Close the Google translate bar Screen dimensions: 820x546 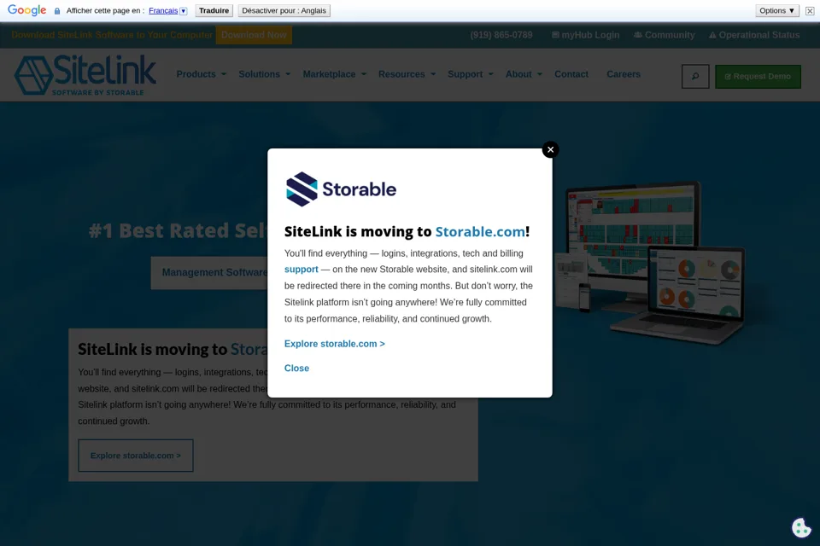(x=810, y=10)
